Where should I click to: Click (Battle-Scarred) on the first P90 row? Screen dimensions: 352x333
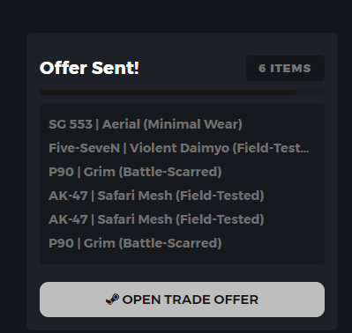point(170,172)
